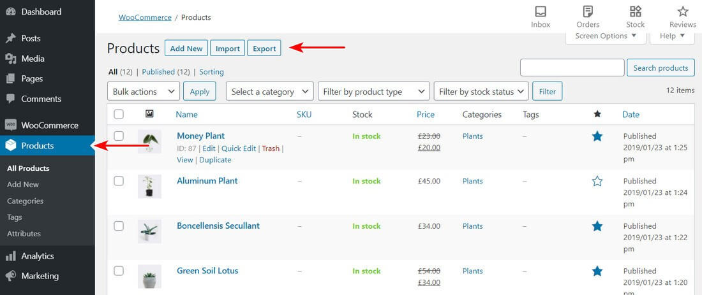Open Filter by stock status dropdown

481,92
